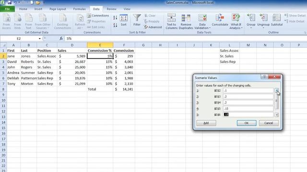Click Remove Duplicates

[x=186, y=21]
